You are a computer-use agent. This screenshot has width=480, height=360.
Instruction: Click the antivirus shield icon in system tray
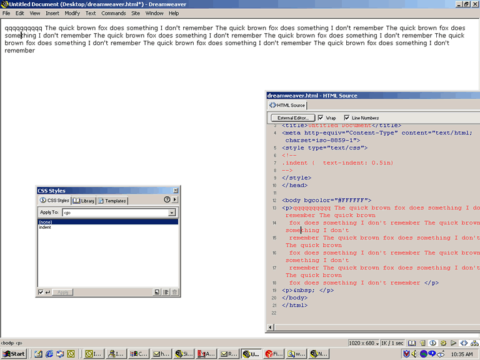click(x=406, y=354)
